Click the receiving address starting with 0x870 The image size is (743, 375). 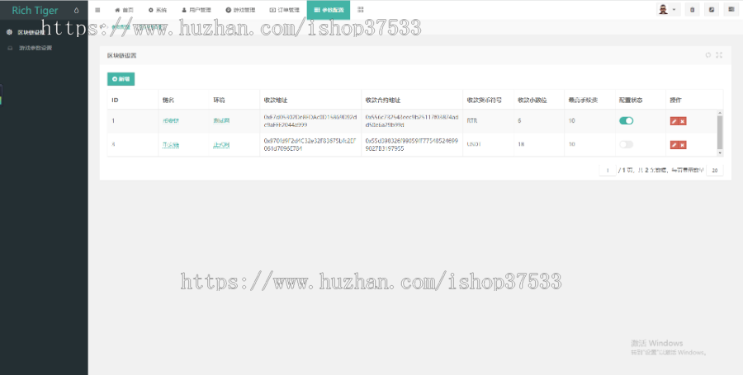310,145
